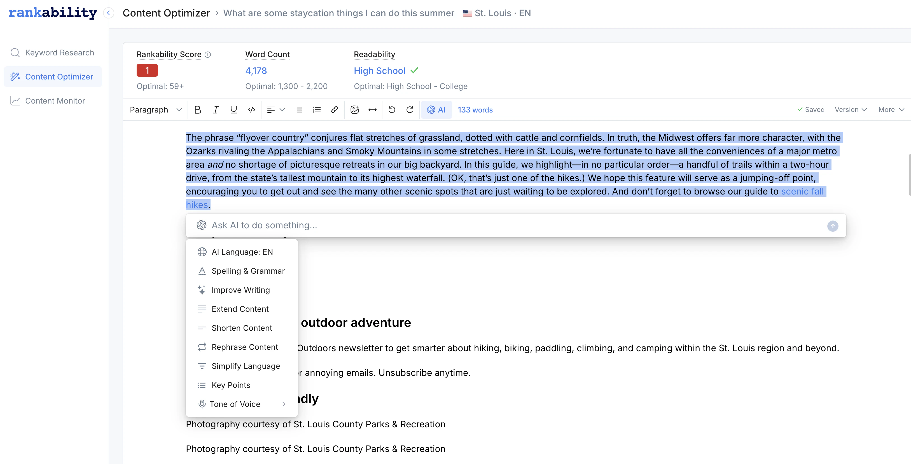Click the Rankability Score info icon
This screenshot has width=911, height=464.
(x=208, y=54)
